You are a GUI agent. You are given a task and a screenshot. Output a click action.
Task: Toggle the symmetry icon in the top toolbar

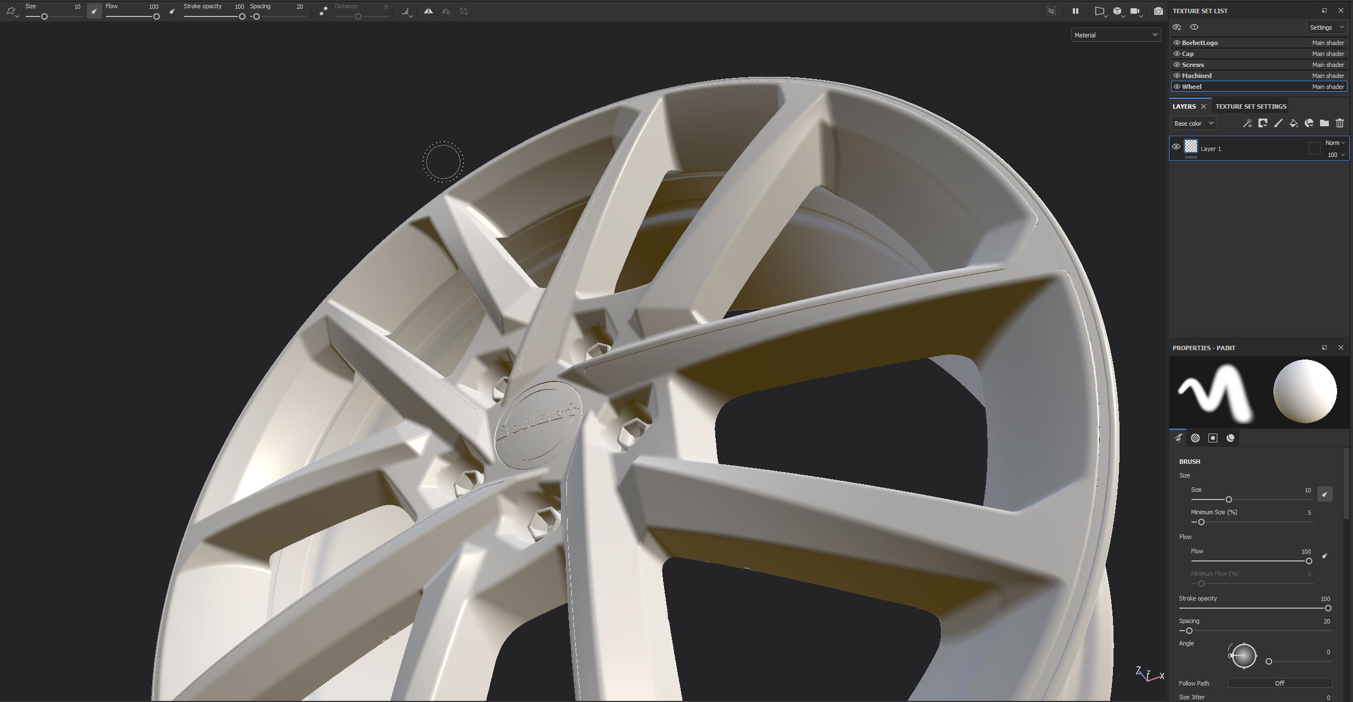[428, 11]
